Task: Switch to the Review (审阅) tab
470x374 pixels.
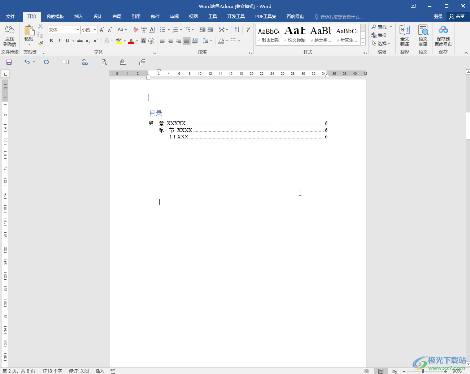Action: tap(174, 17)
